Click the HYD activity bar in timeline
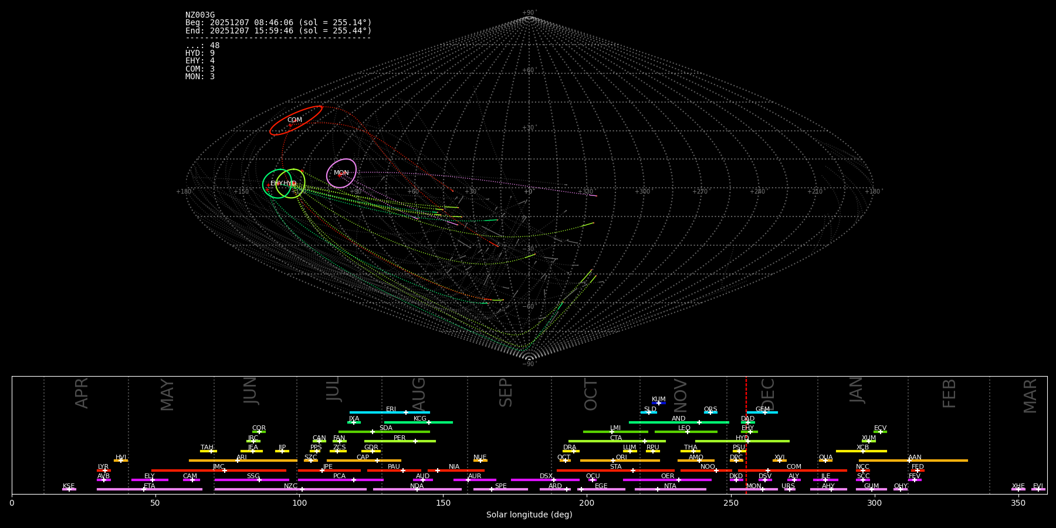The height and width of the screenshot is (528, 1056). click(742, 441)
